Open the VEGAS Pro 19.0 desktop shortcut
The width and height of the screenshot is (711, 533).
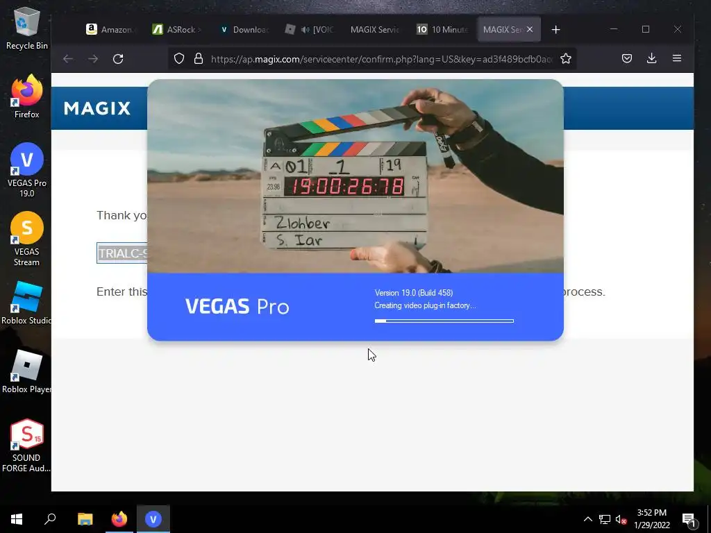pyautogui.click(x=27, y=171)
